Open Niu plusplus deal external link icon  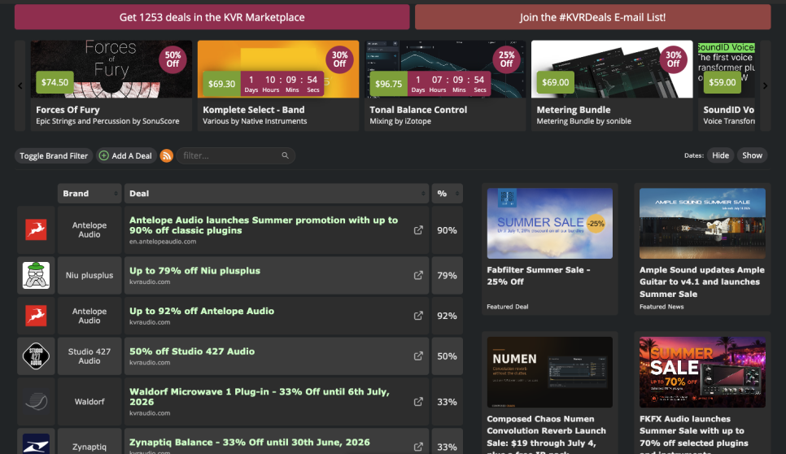418,275
